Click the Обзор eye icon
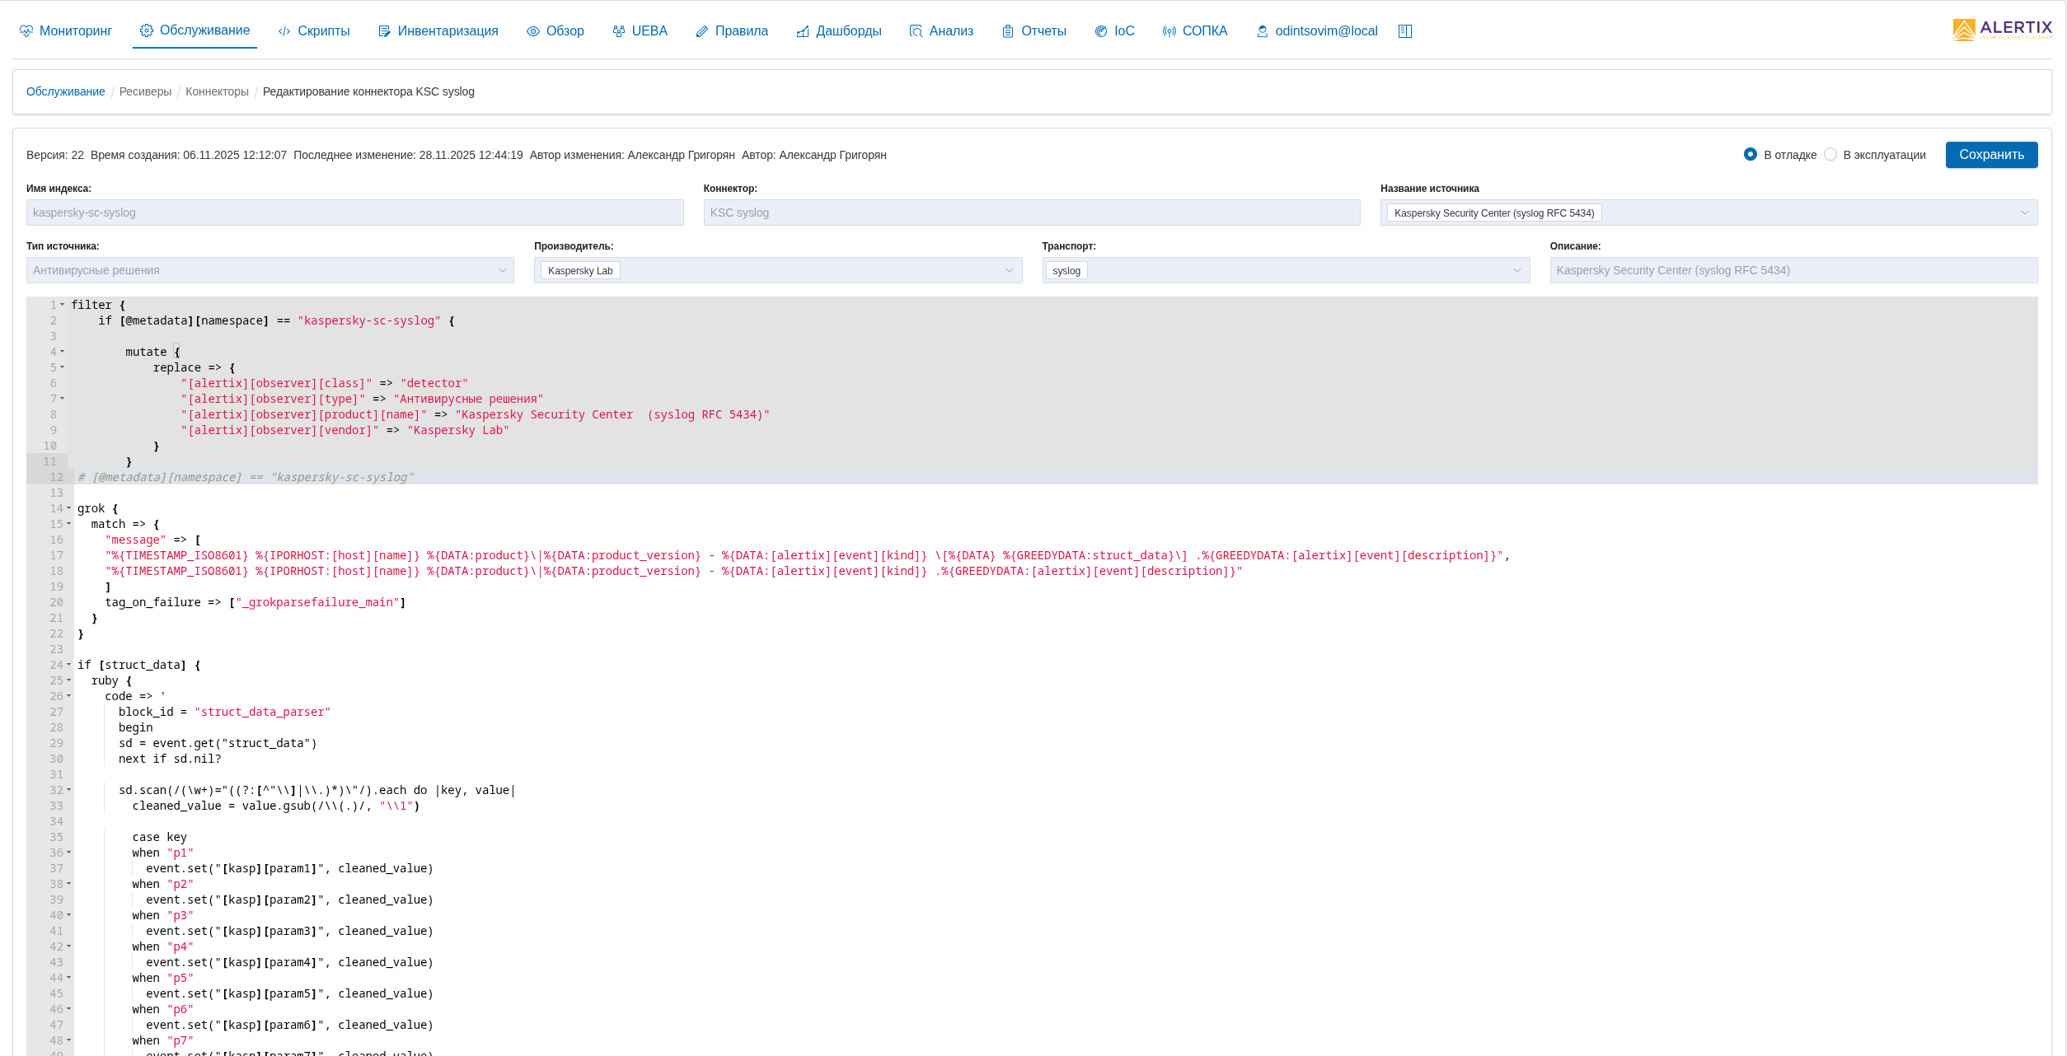This screenshot has width=2067, height=1056. (x=533, y=31)
